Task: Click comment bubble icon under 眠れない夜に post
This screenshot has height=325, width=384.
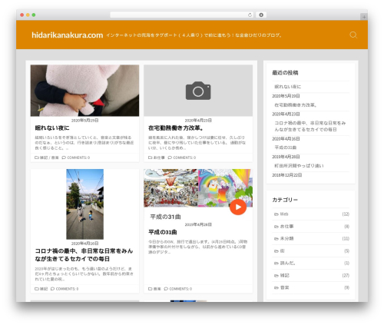Action: click(64, 158)
